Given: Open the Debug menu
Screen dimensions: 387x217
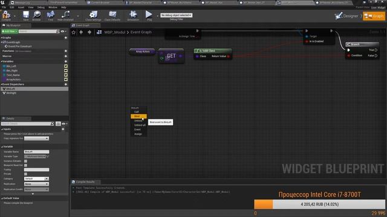Looking at the screenshot, I should pos(41,7).
